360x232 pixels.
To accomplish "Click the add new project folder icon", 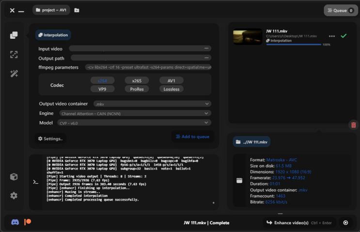I will point(77,10).
